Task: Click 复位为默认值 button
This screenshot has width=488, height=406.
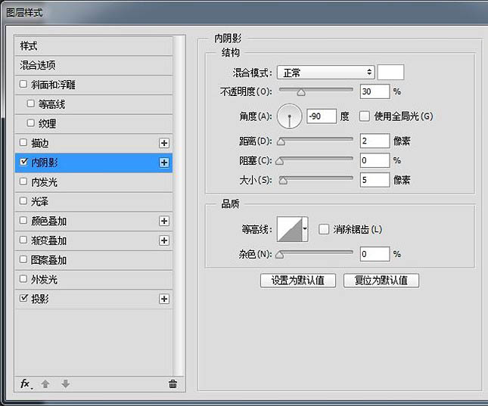Action: pos(381,280)
